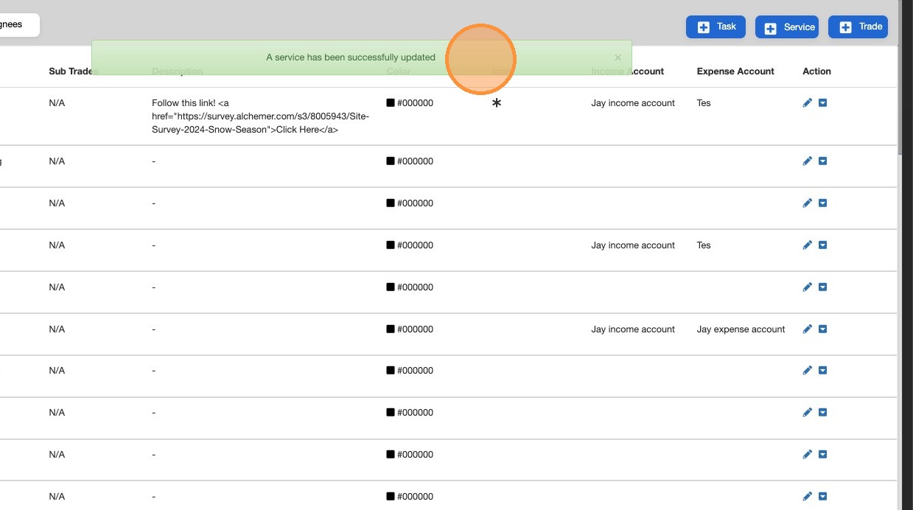
Task: Click the plus icon on the Trade button
Action: tap(844, 27)
